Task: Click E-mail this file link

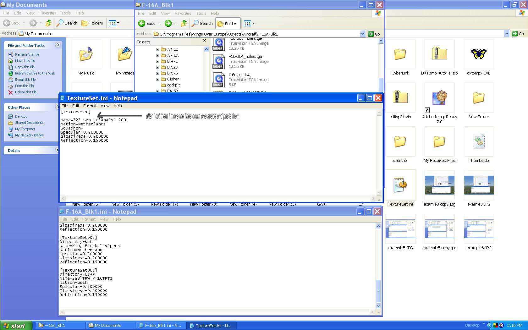Action: point(25,80)
